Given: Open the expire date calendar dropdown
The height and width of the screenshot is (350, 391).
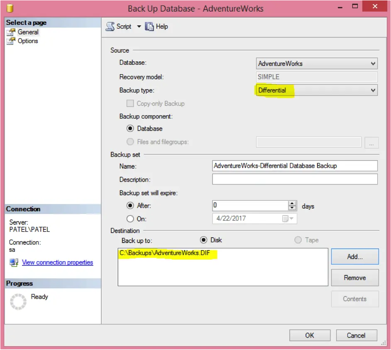Looking at the screenshot, I should coord(288,219).
